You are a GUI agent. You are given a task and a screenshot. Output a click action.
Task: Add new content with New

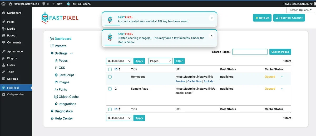57,4
